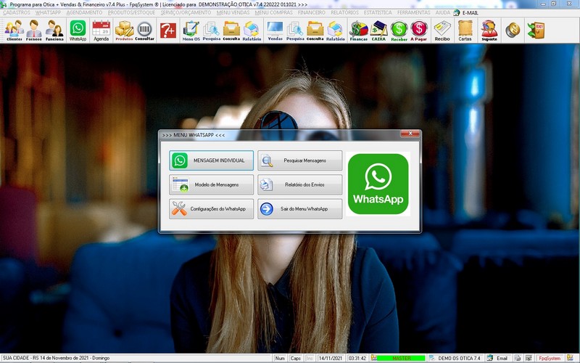Image resolution: width=580 pixels, height=363 pixels.
Task: Click the 03:31:42 clock in status bar
Action: coord(357,358)
